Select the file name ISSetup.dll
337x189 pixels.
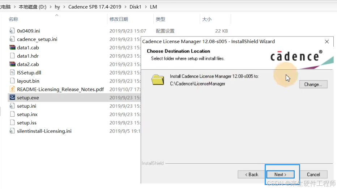tap(29, 73)
